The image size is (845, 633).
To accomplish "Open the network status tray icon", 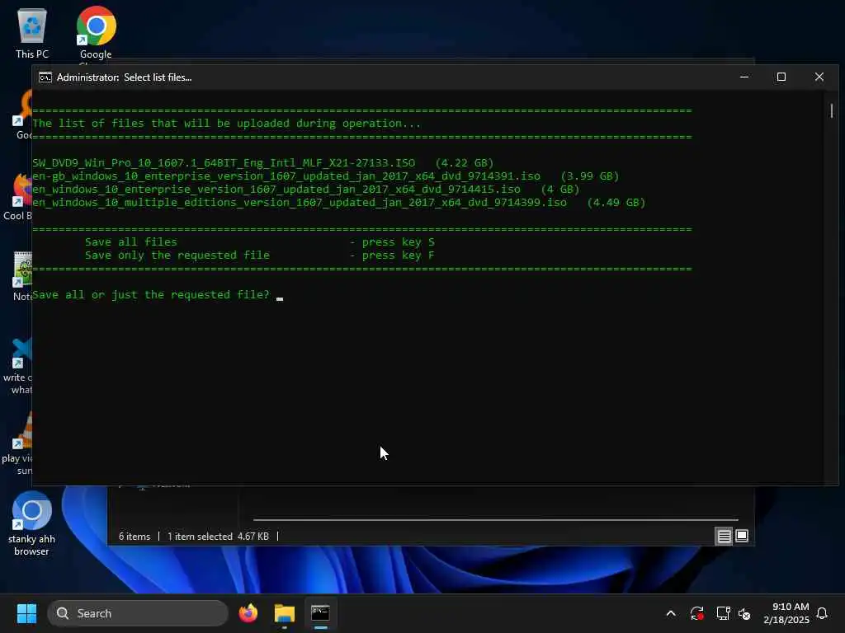I will [x=723, y=613].
